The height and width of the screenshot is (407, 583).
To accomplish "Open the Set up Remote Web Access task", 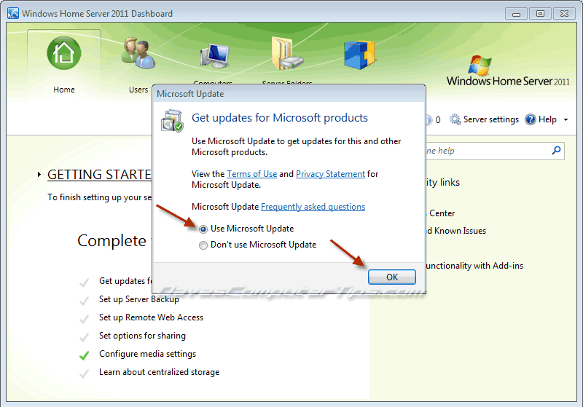I will click(x=151, y=317).
